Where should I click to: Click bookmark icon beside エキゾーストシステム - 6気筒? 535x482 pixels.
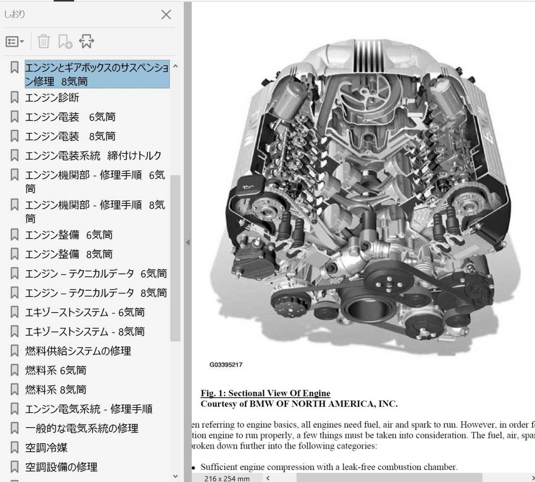[x=15, y=313]
